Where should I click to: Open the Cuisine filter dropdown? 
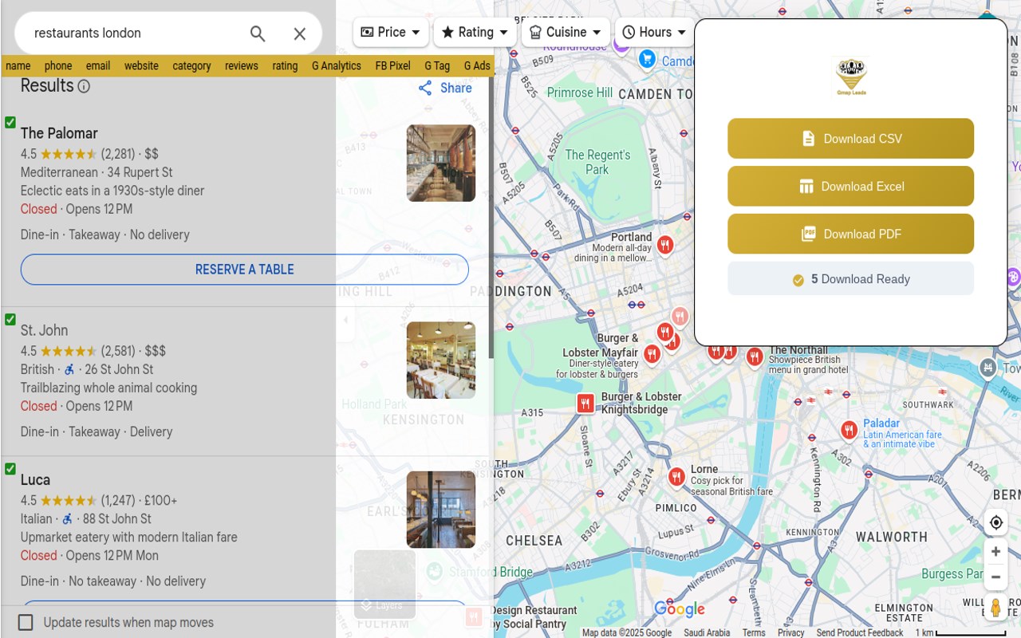(x=566, y=33)
